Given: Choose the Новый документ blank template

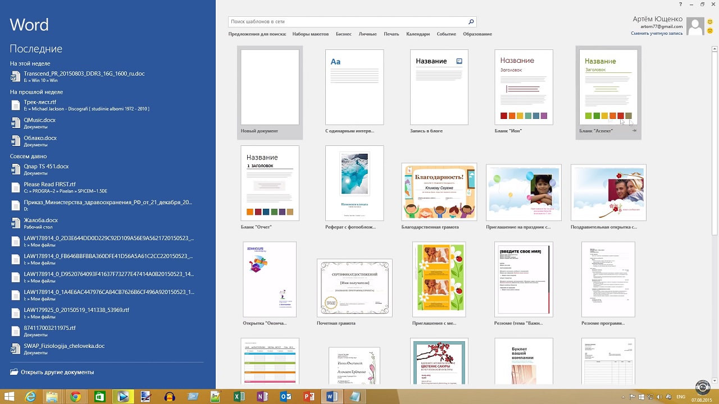Looking at the screenshot, I should pyautogui.click(x=270, y=88).
